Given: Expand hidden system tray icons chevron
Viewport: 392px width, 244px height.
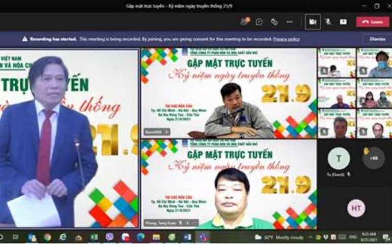Looking at the screenshot, I should 311,237.
